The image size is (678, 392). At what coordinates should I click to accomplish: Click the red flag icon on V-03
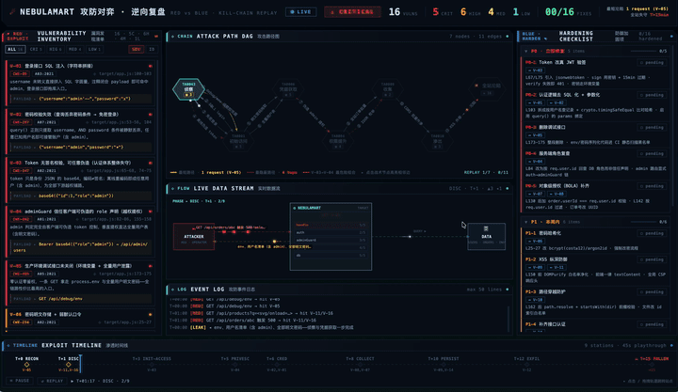150,163
